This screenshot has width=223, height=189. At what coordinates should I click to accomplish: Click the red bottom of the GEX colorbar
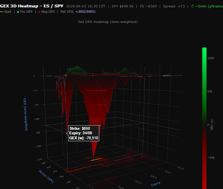(x=204, y=187)
